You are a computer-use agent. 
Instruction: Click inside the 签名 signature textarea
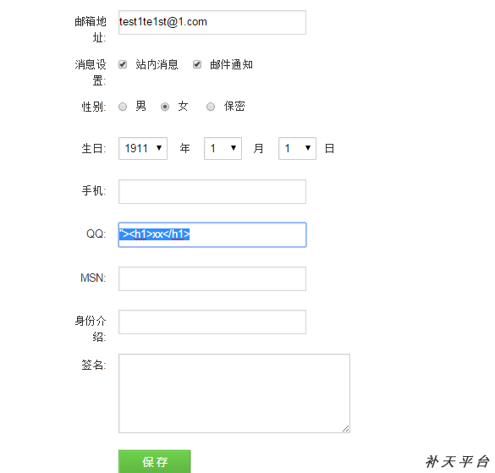click(x=234, y=393)
